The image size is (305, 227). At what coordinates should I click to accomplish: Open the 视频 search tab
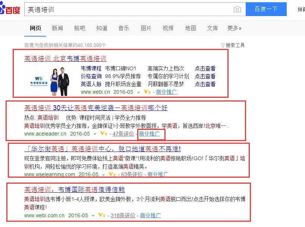pyautogui.click(x=168, y=28)
